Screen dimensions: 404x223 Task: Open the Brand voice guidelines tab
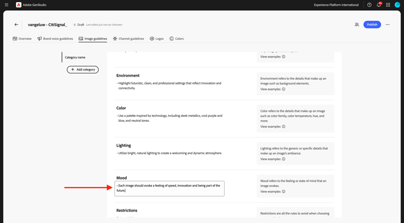click(x=55, y=39)
